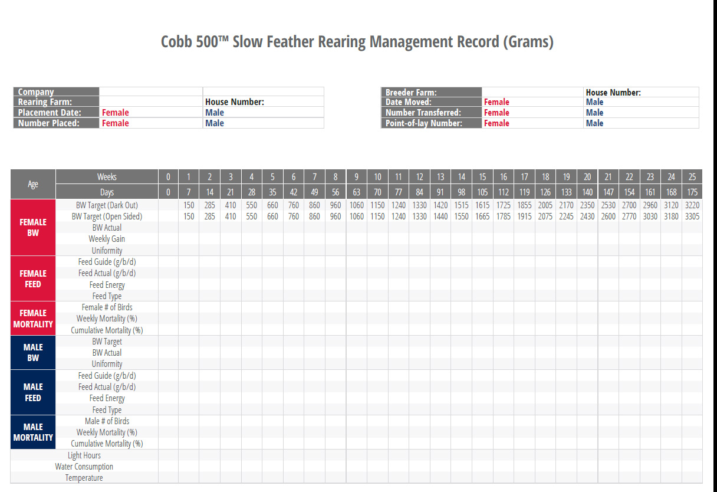Select the Rearing Farm blank field
717x492 pixels.
pyautogui.click(x=151, y=102)
